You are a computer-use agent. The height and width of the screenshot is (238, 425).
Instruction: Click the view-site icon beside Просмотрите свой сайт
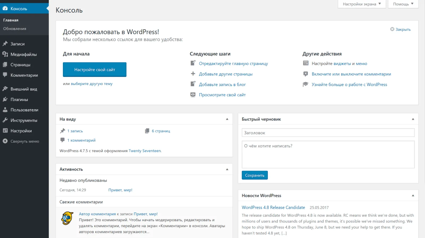point(193,95)
